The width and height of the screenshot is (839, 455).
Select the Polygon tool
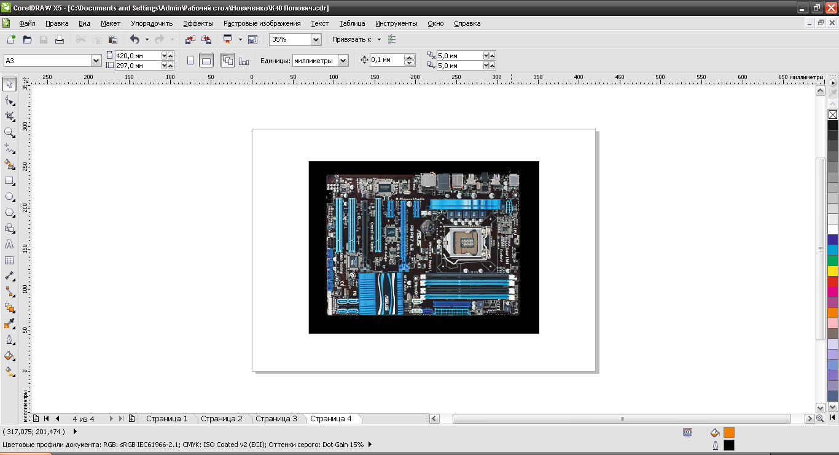pyautogui.click(x=10, y=213)
